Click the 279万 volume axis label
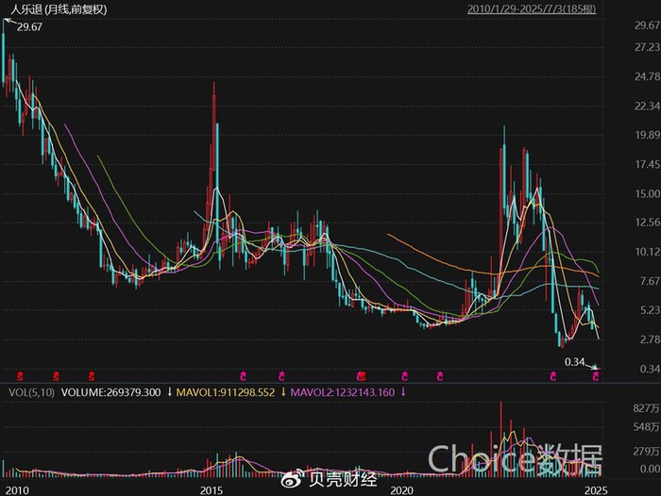Viewport: 661px width, 496px height. (646, 451)
